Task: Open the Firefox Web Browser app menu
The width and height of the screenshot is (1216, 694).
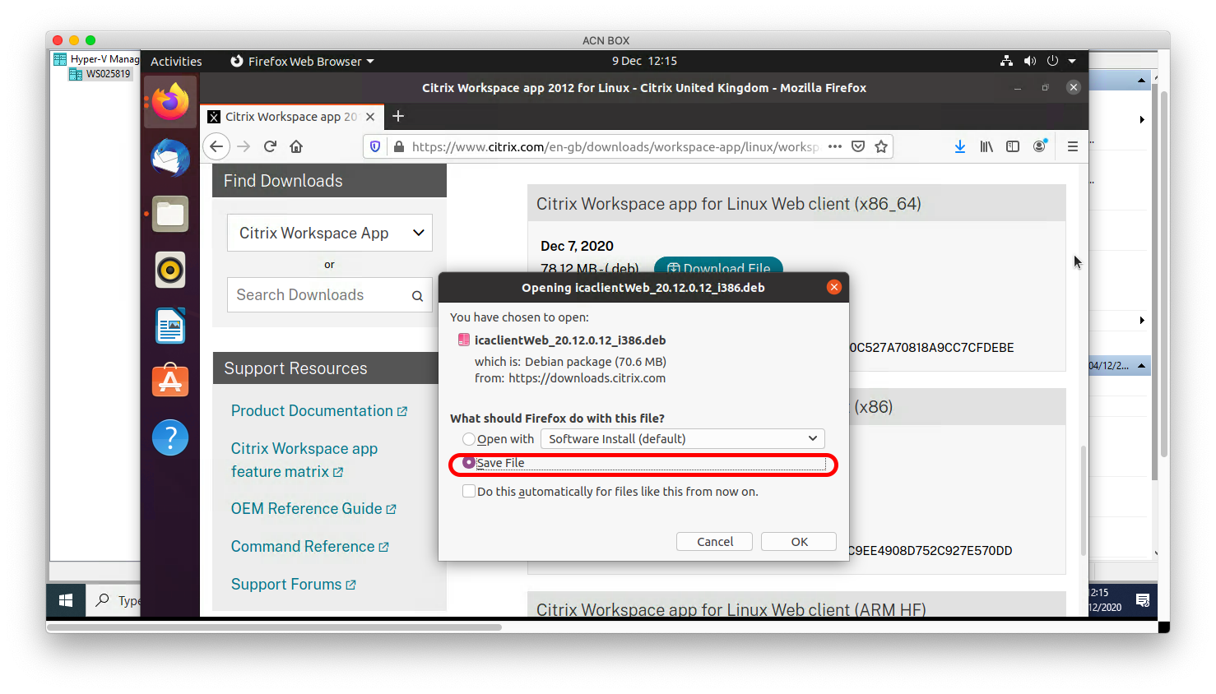Action: [x=302, y=61]
